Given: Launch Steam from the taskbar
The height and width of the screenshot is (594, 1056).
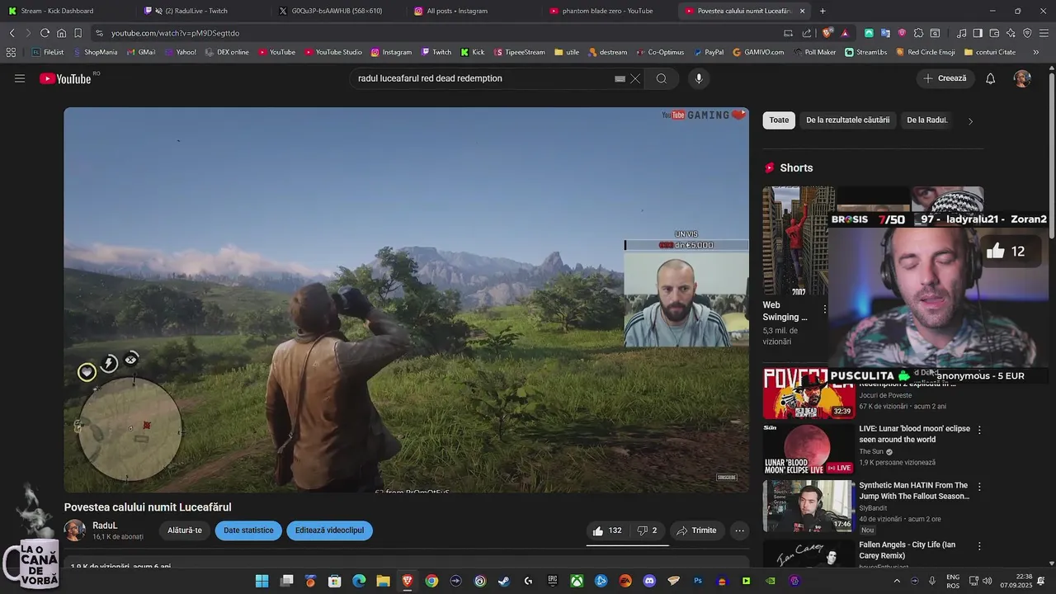Looking at the screenshot, I should tap(504, 581).
